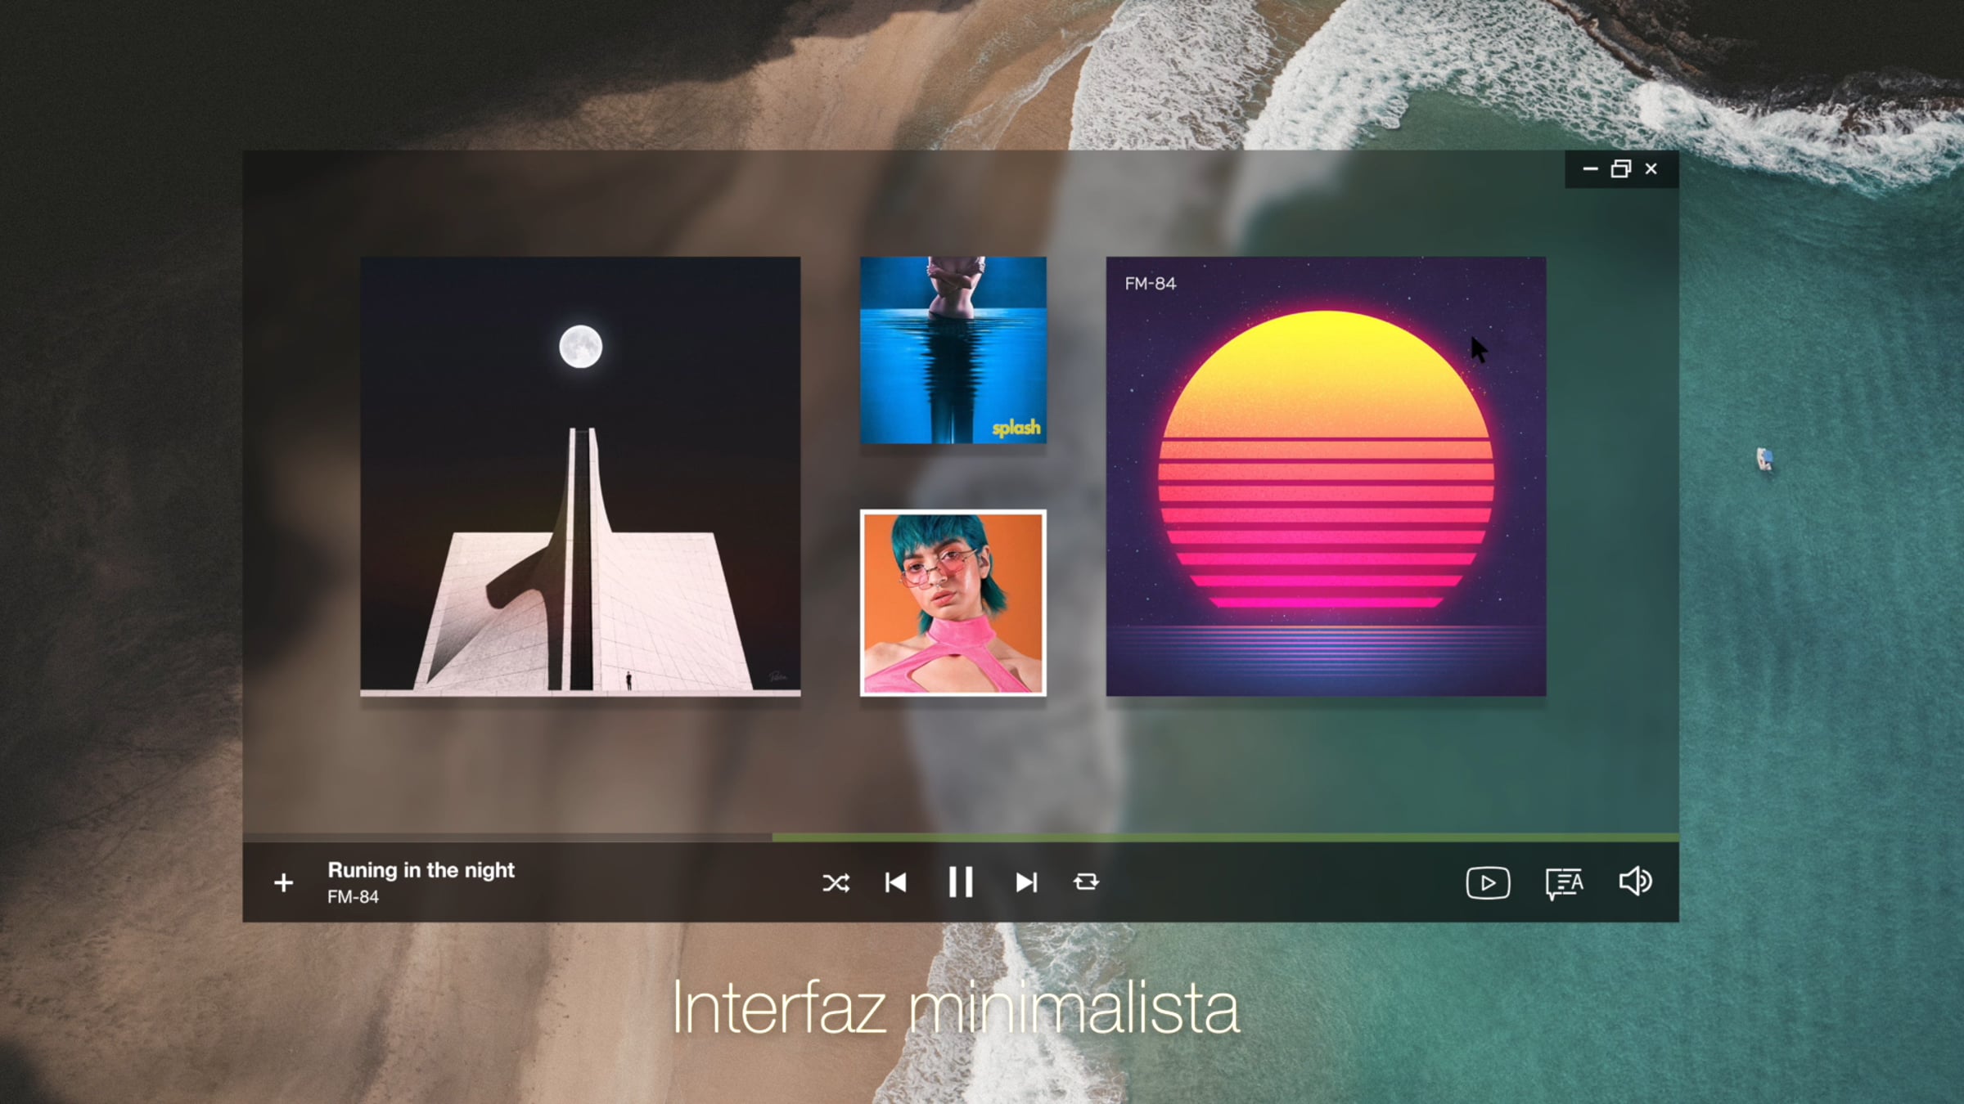Toggle shuffle playback

click(836, 882)
